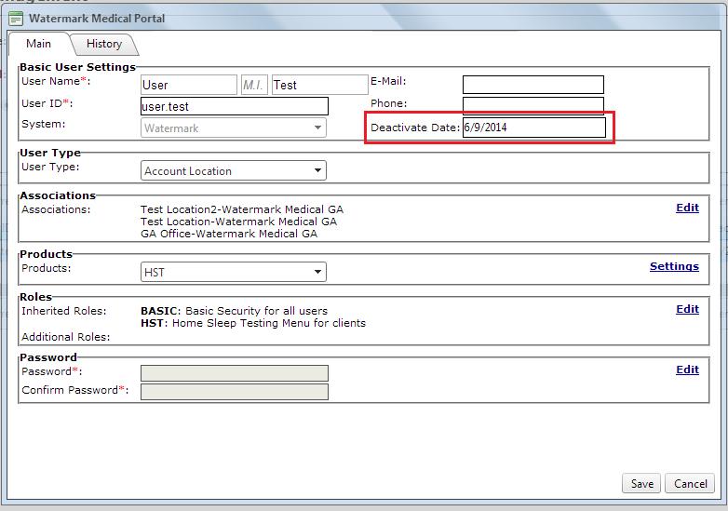Image resolution: width=728 pixels, height=511 pixels.
Task: Click the Confirm Password input field
Action: [x=235, y=392]
